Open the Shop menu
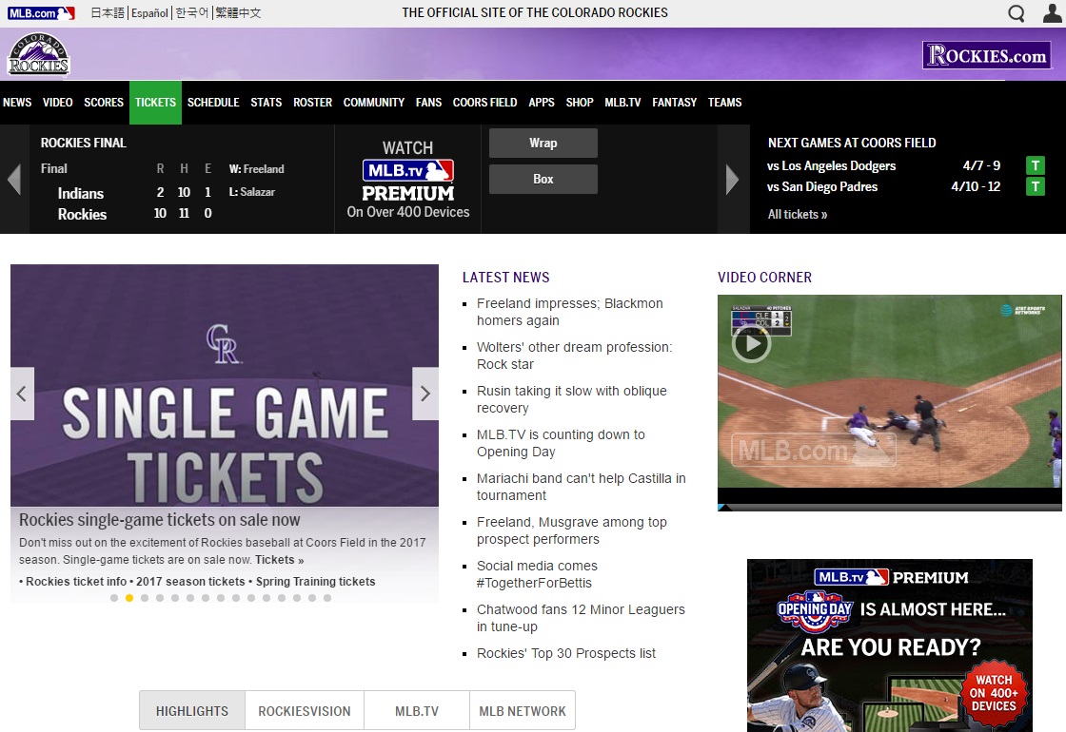1066x732 pixels. tap(580, 103)
